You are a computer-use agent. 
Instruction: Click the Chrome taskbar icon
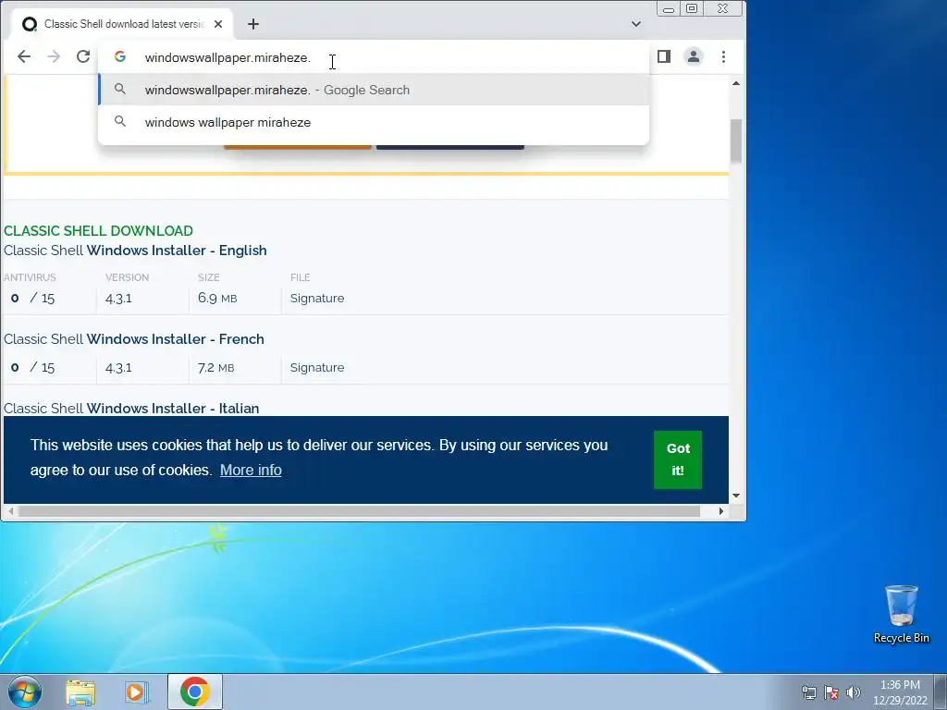[195, 692]
